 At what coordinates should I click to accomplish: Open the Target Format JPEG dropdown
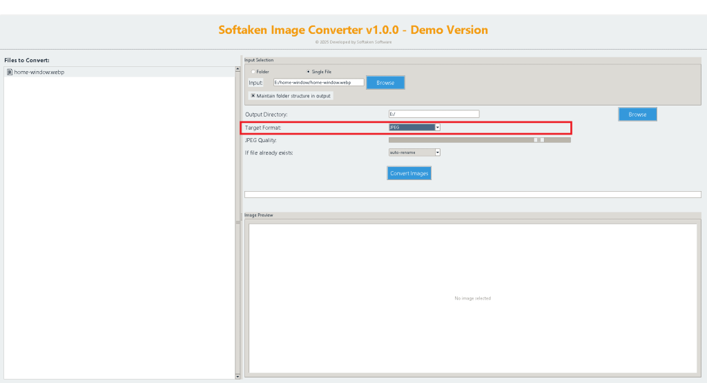point(437,127)
